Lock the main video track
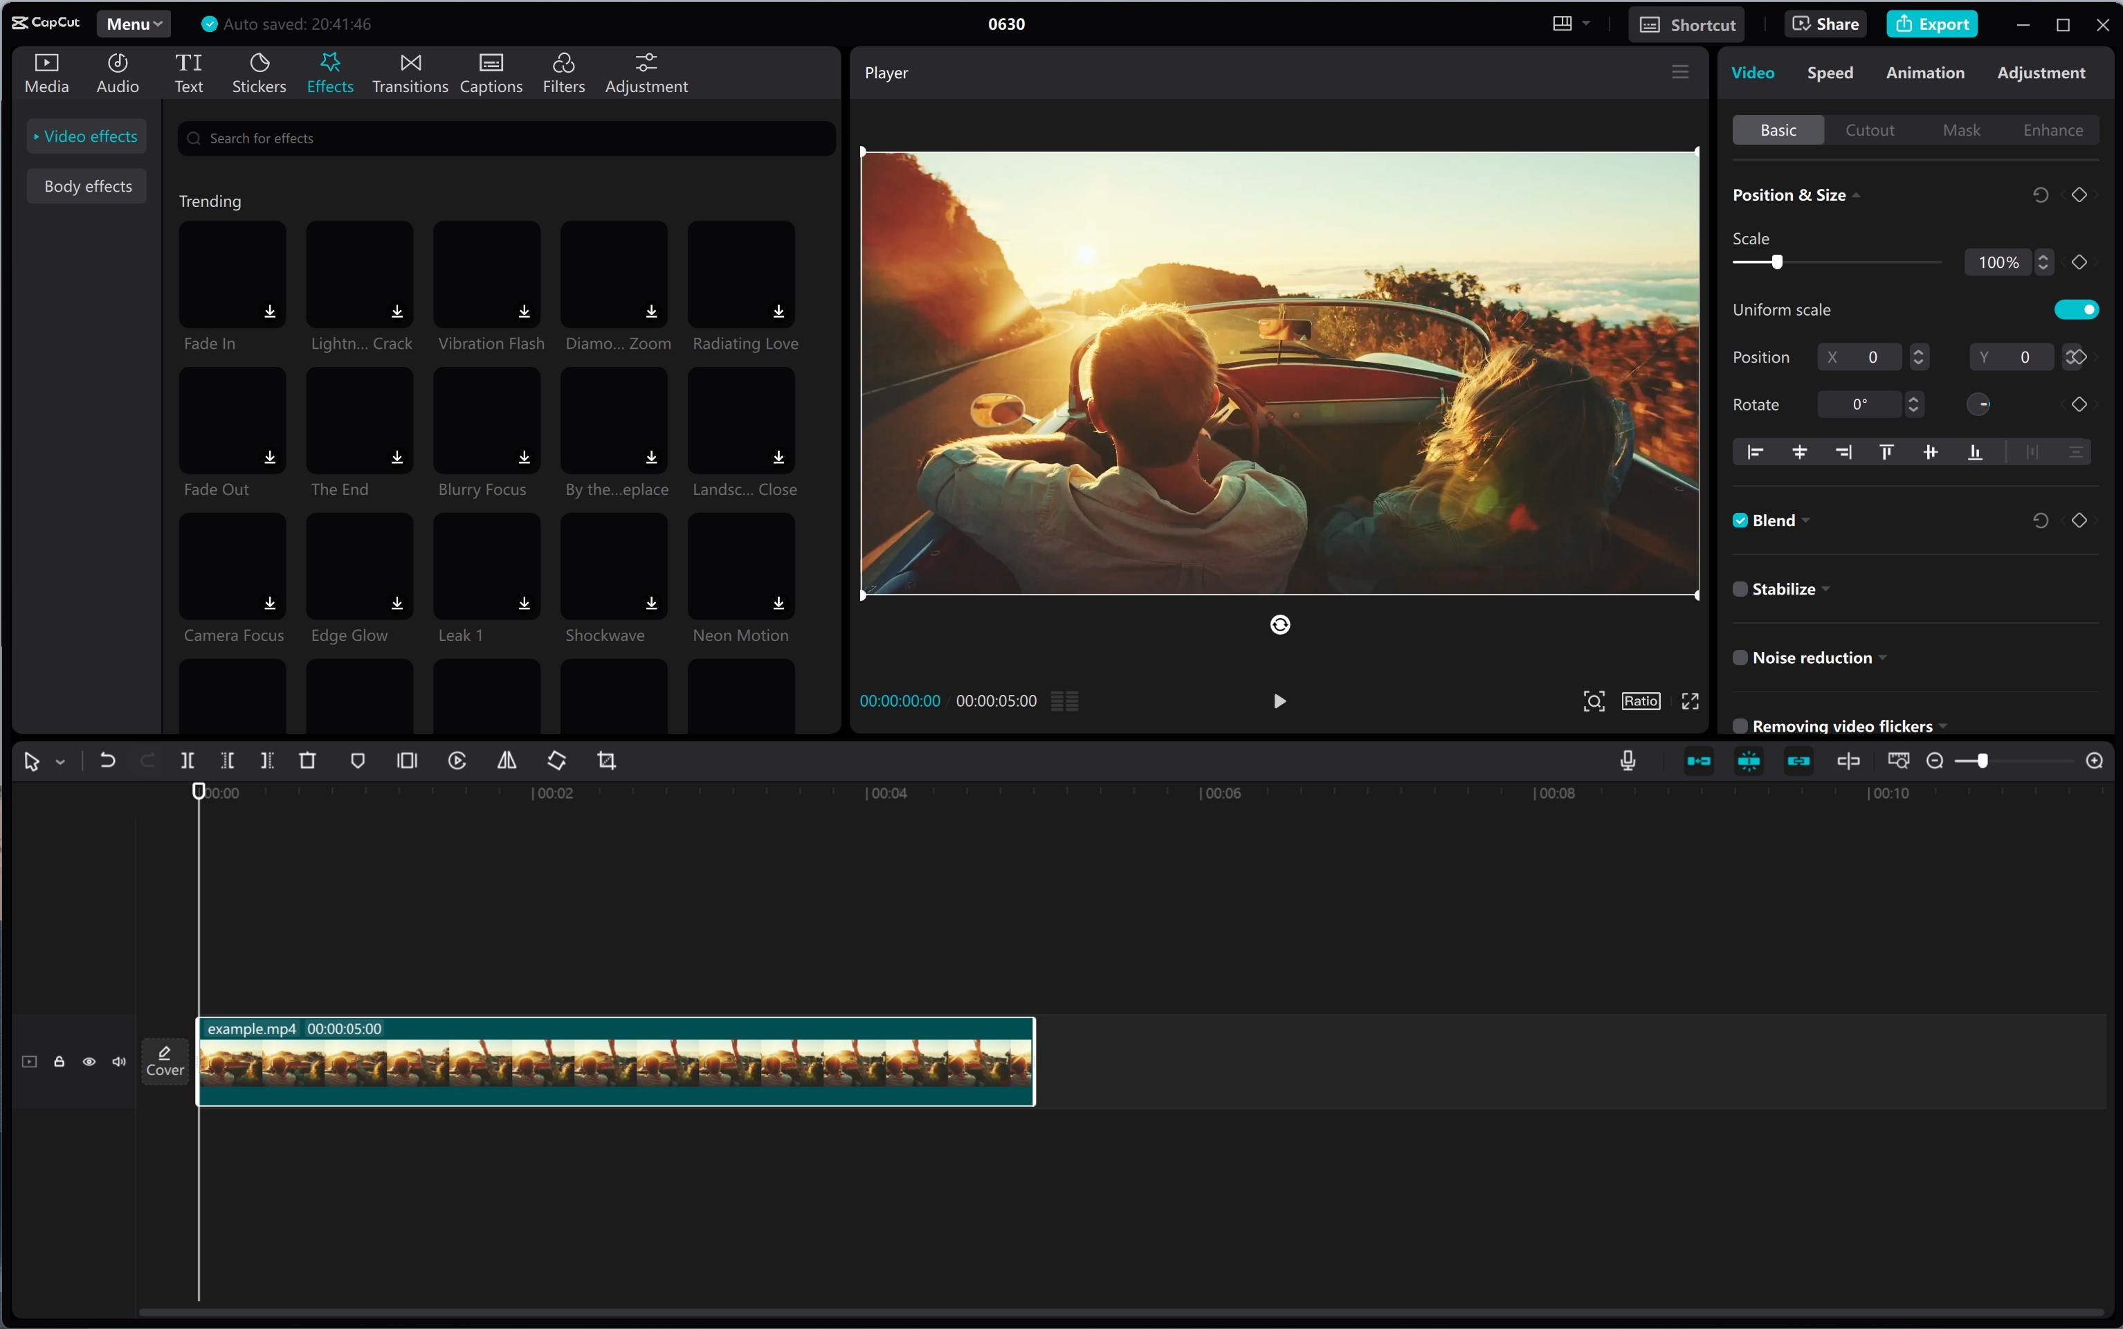 pyautogui.click(x=59, y=1062)
